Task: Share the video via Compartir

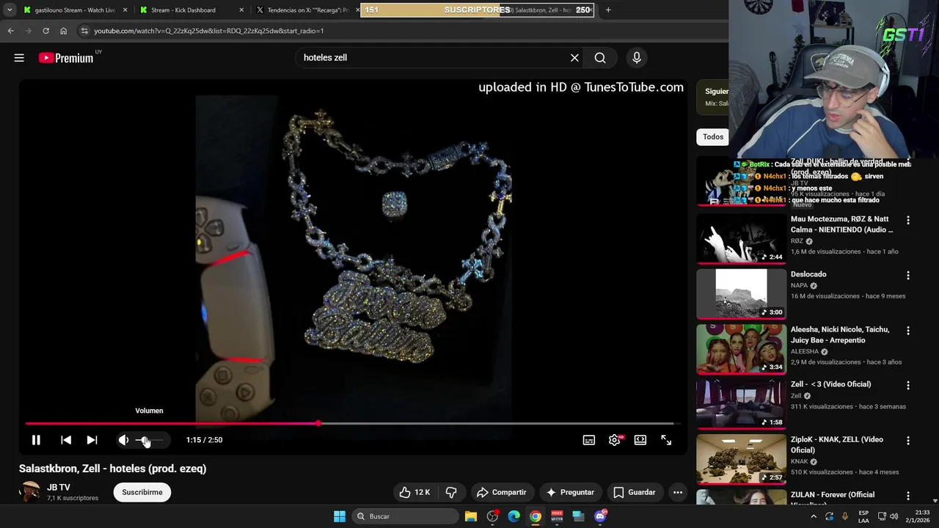Action: 502,492
